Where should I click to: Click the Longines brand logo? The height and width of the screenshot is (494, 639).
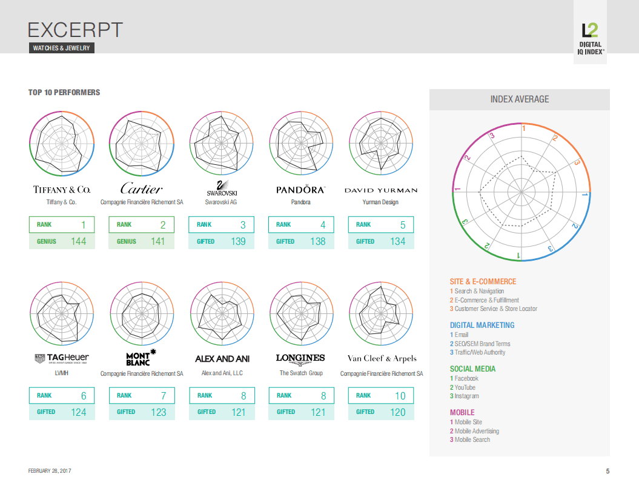300,358
